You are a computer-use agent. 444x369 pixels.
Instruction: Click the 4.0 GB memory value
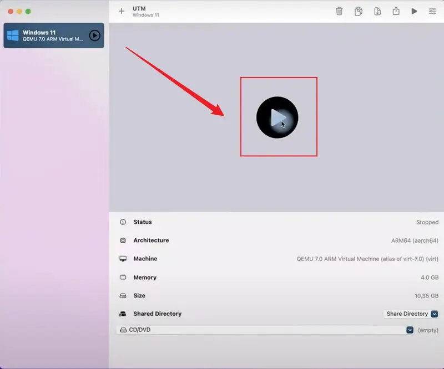[430, 278]
